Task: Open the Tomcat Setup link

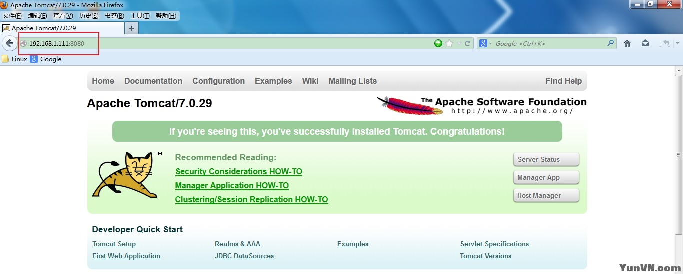Action: tap(114, 244)
